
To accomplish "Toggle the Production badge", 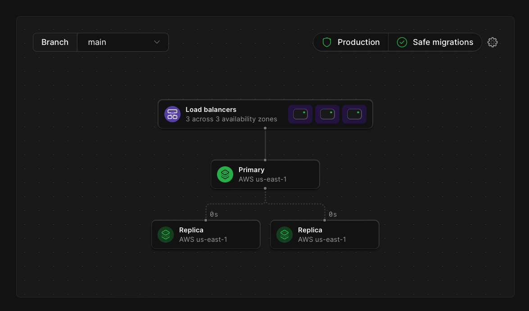I will [351, 42].
